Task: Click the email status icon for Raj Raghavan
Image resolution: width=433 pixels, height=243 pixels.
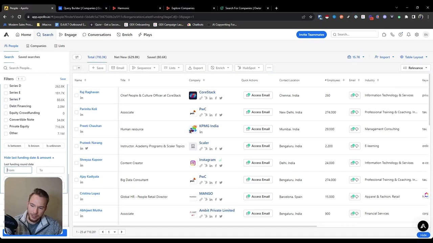Action: [355, 95]
